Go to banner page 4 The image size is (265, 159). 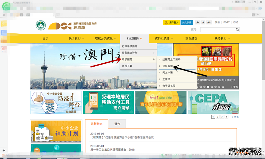pos(226,116)
